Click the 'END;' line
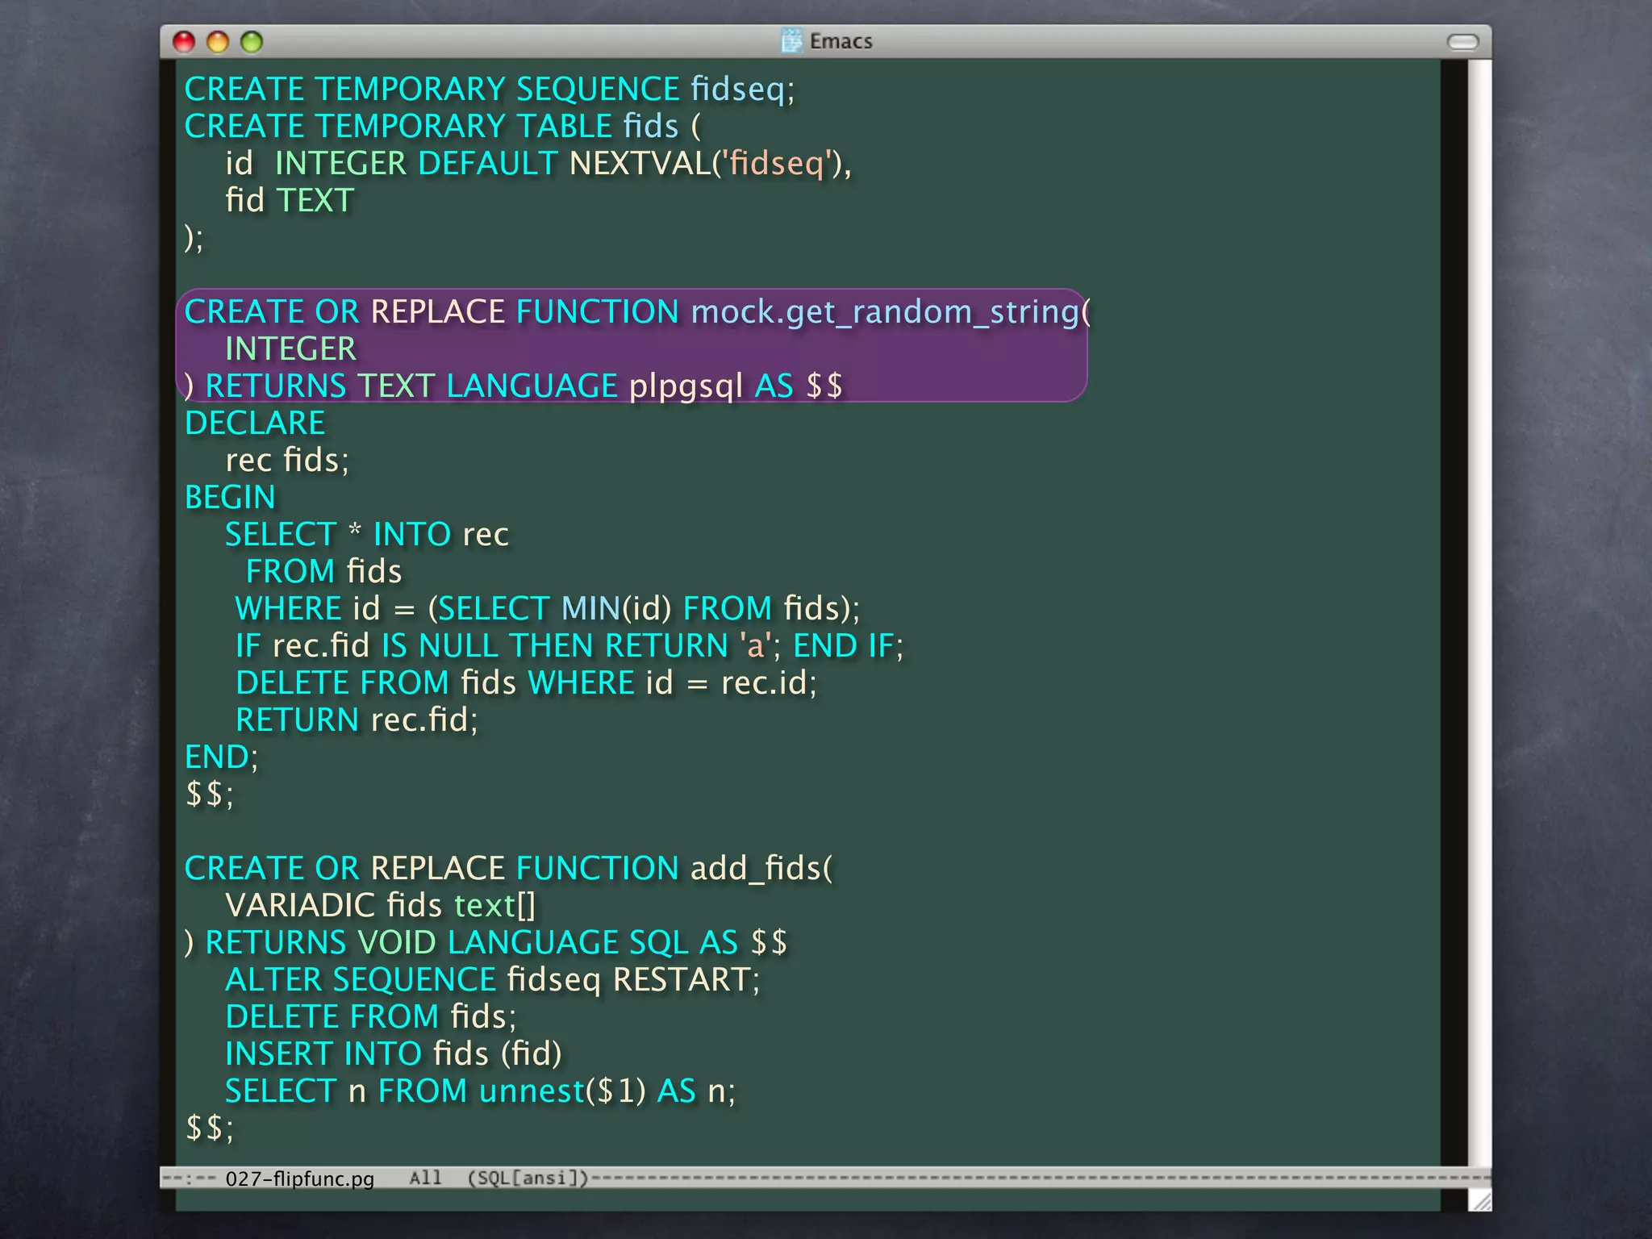The height and width of the screenshot is (1239, 1652). (222, 757)
